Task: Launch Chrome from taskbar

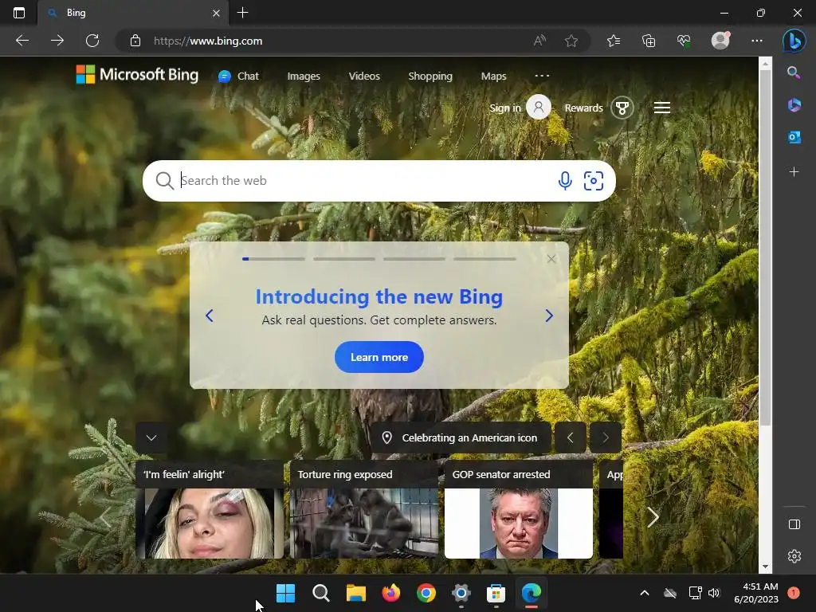Action: [426, 593]
